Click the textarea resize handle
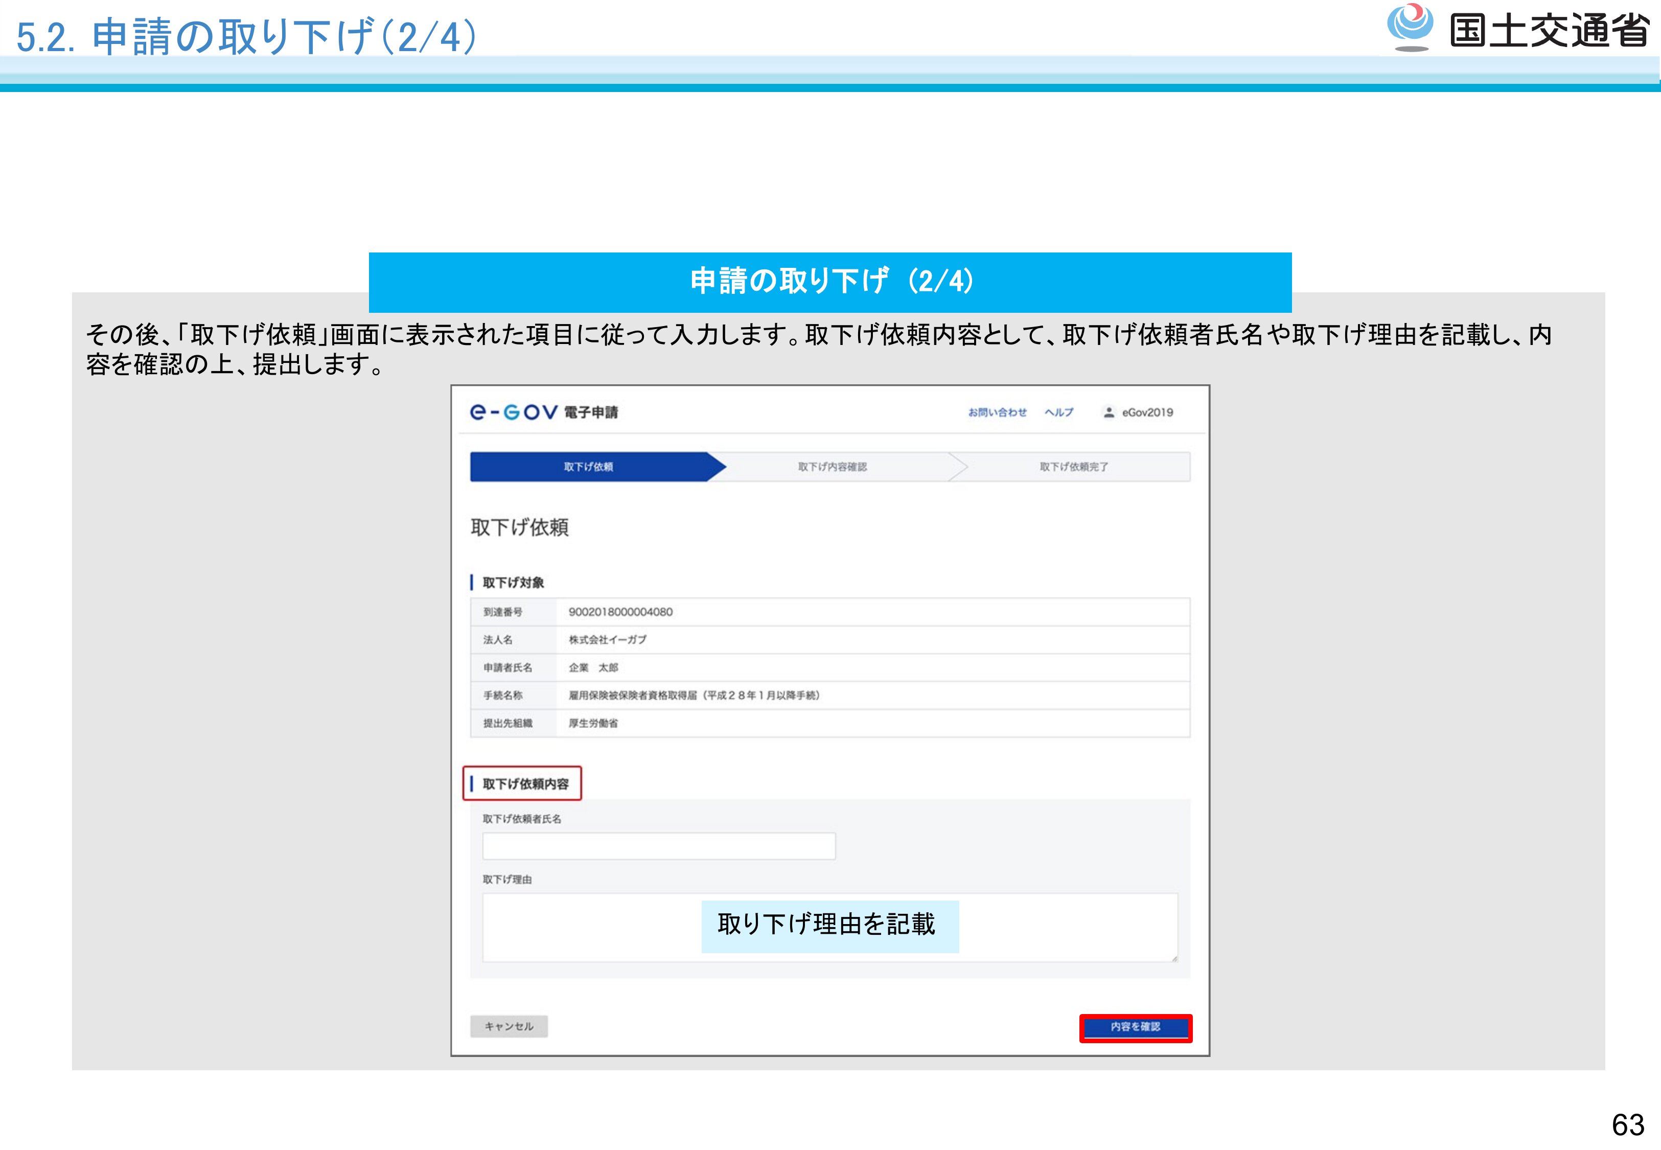Viewport: 1661px width, 1150px height. tap(1174, 958)
